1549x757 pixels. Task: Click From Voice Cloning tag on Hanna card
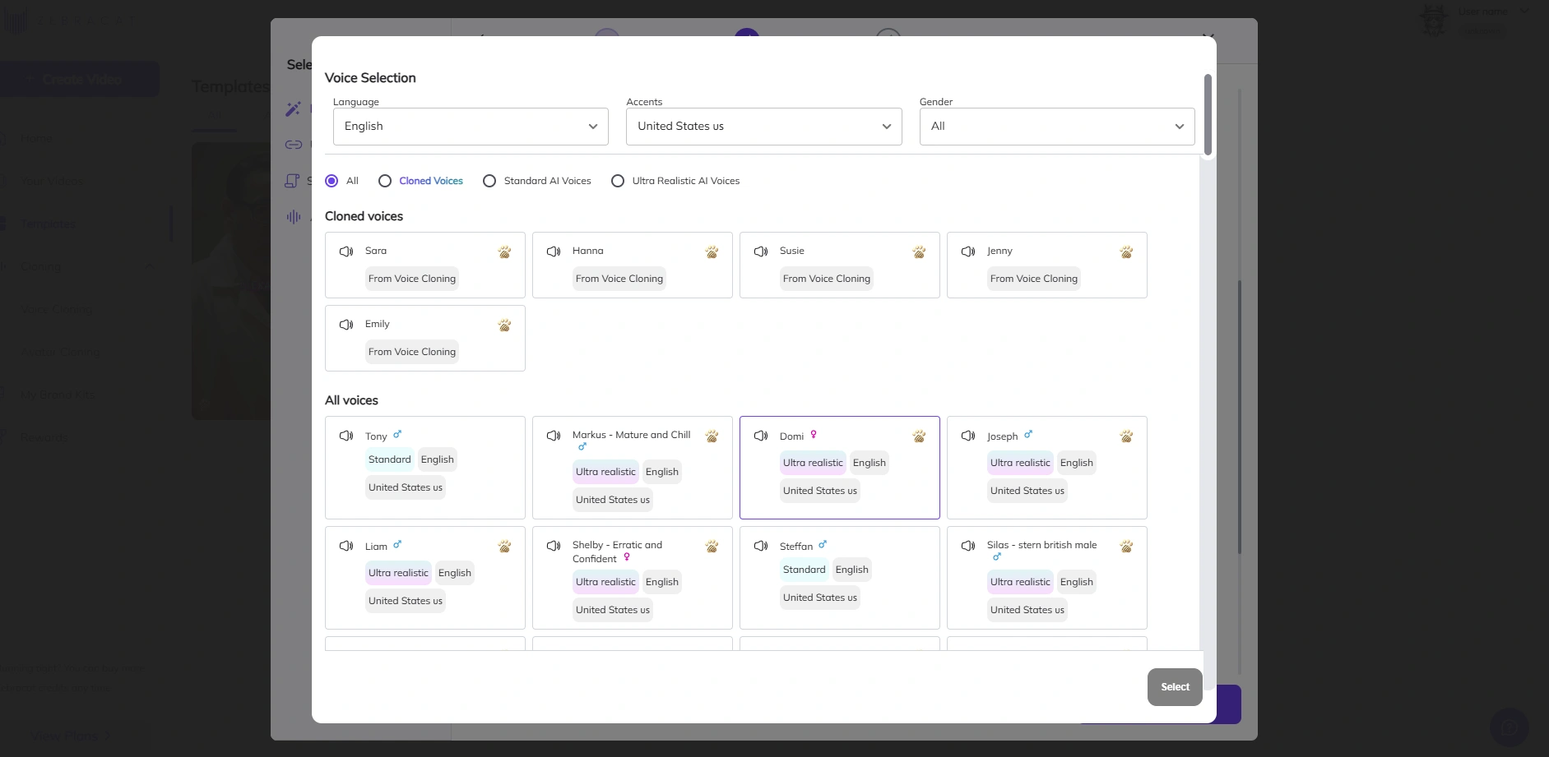point(619,279)
